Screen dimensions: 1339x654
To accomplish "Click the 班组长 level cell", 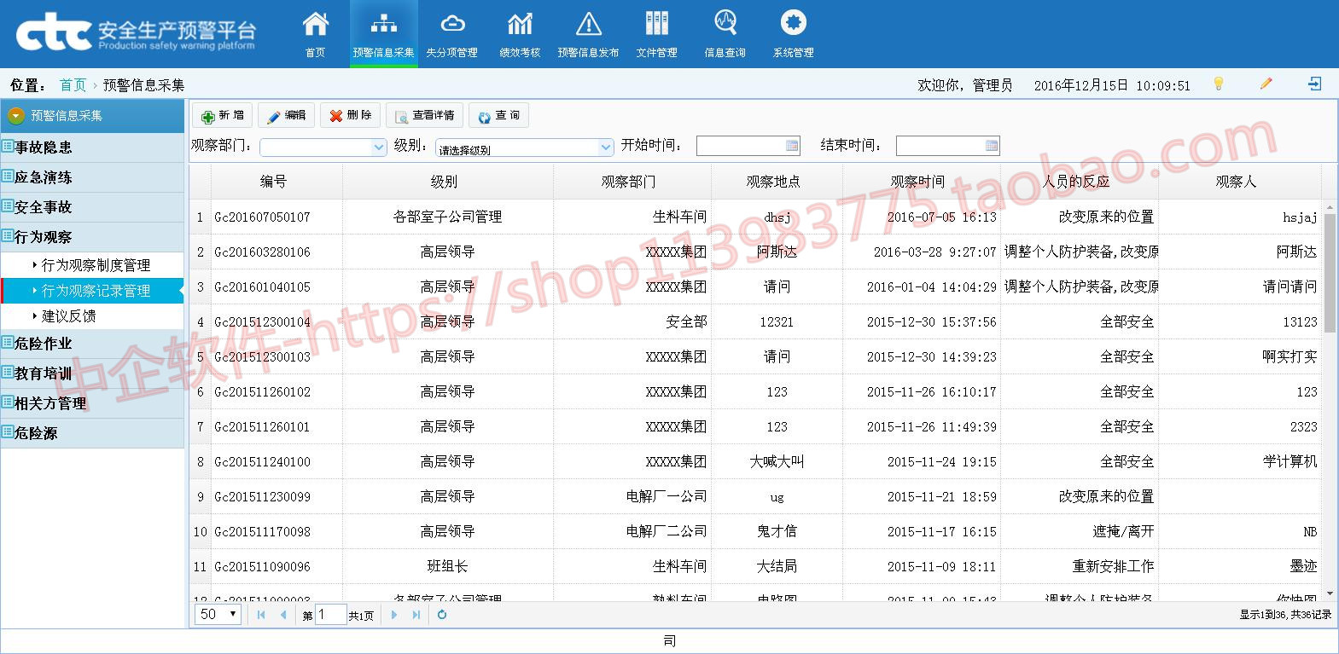I will pyautogui.click(x=447, y=567).
